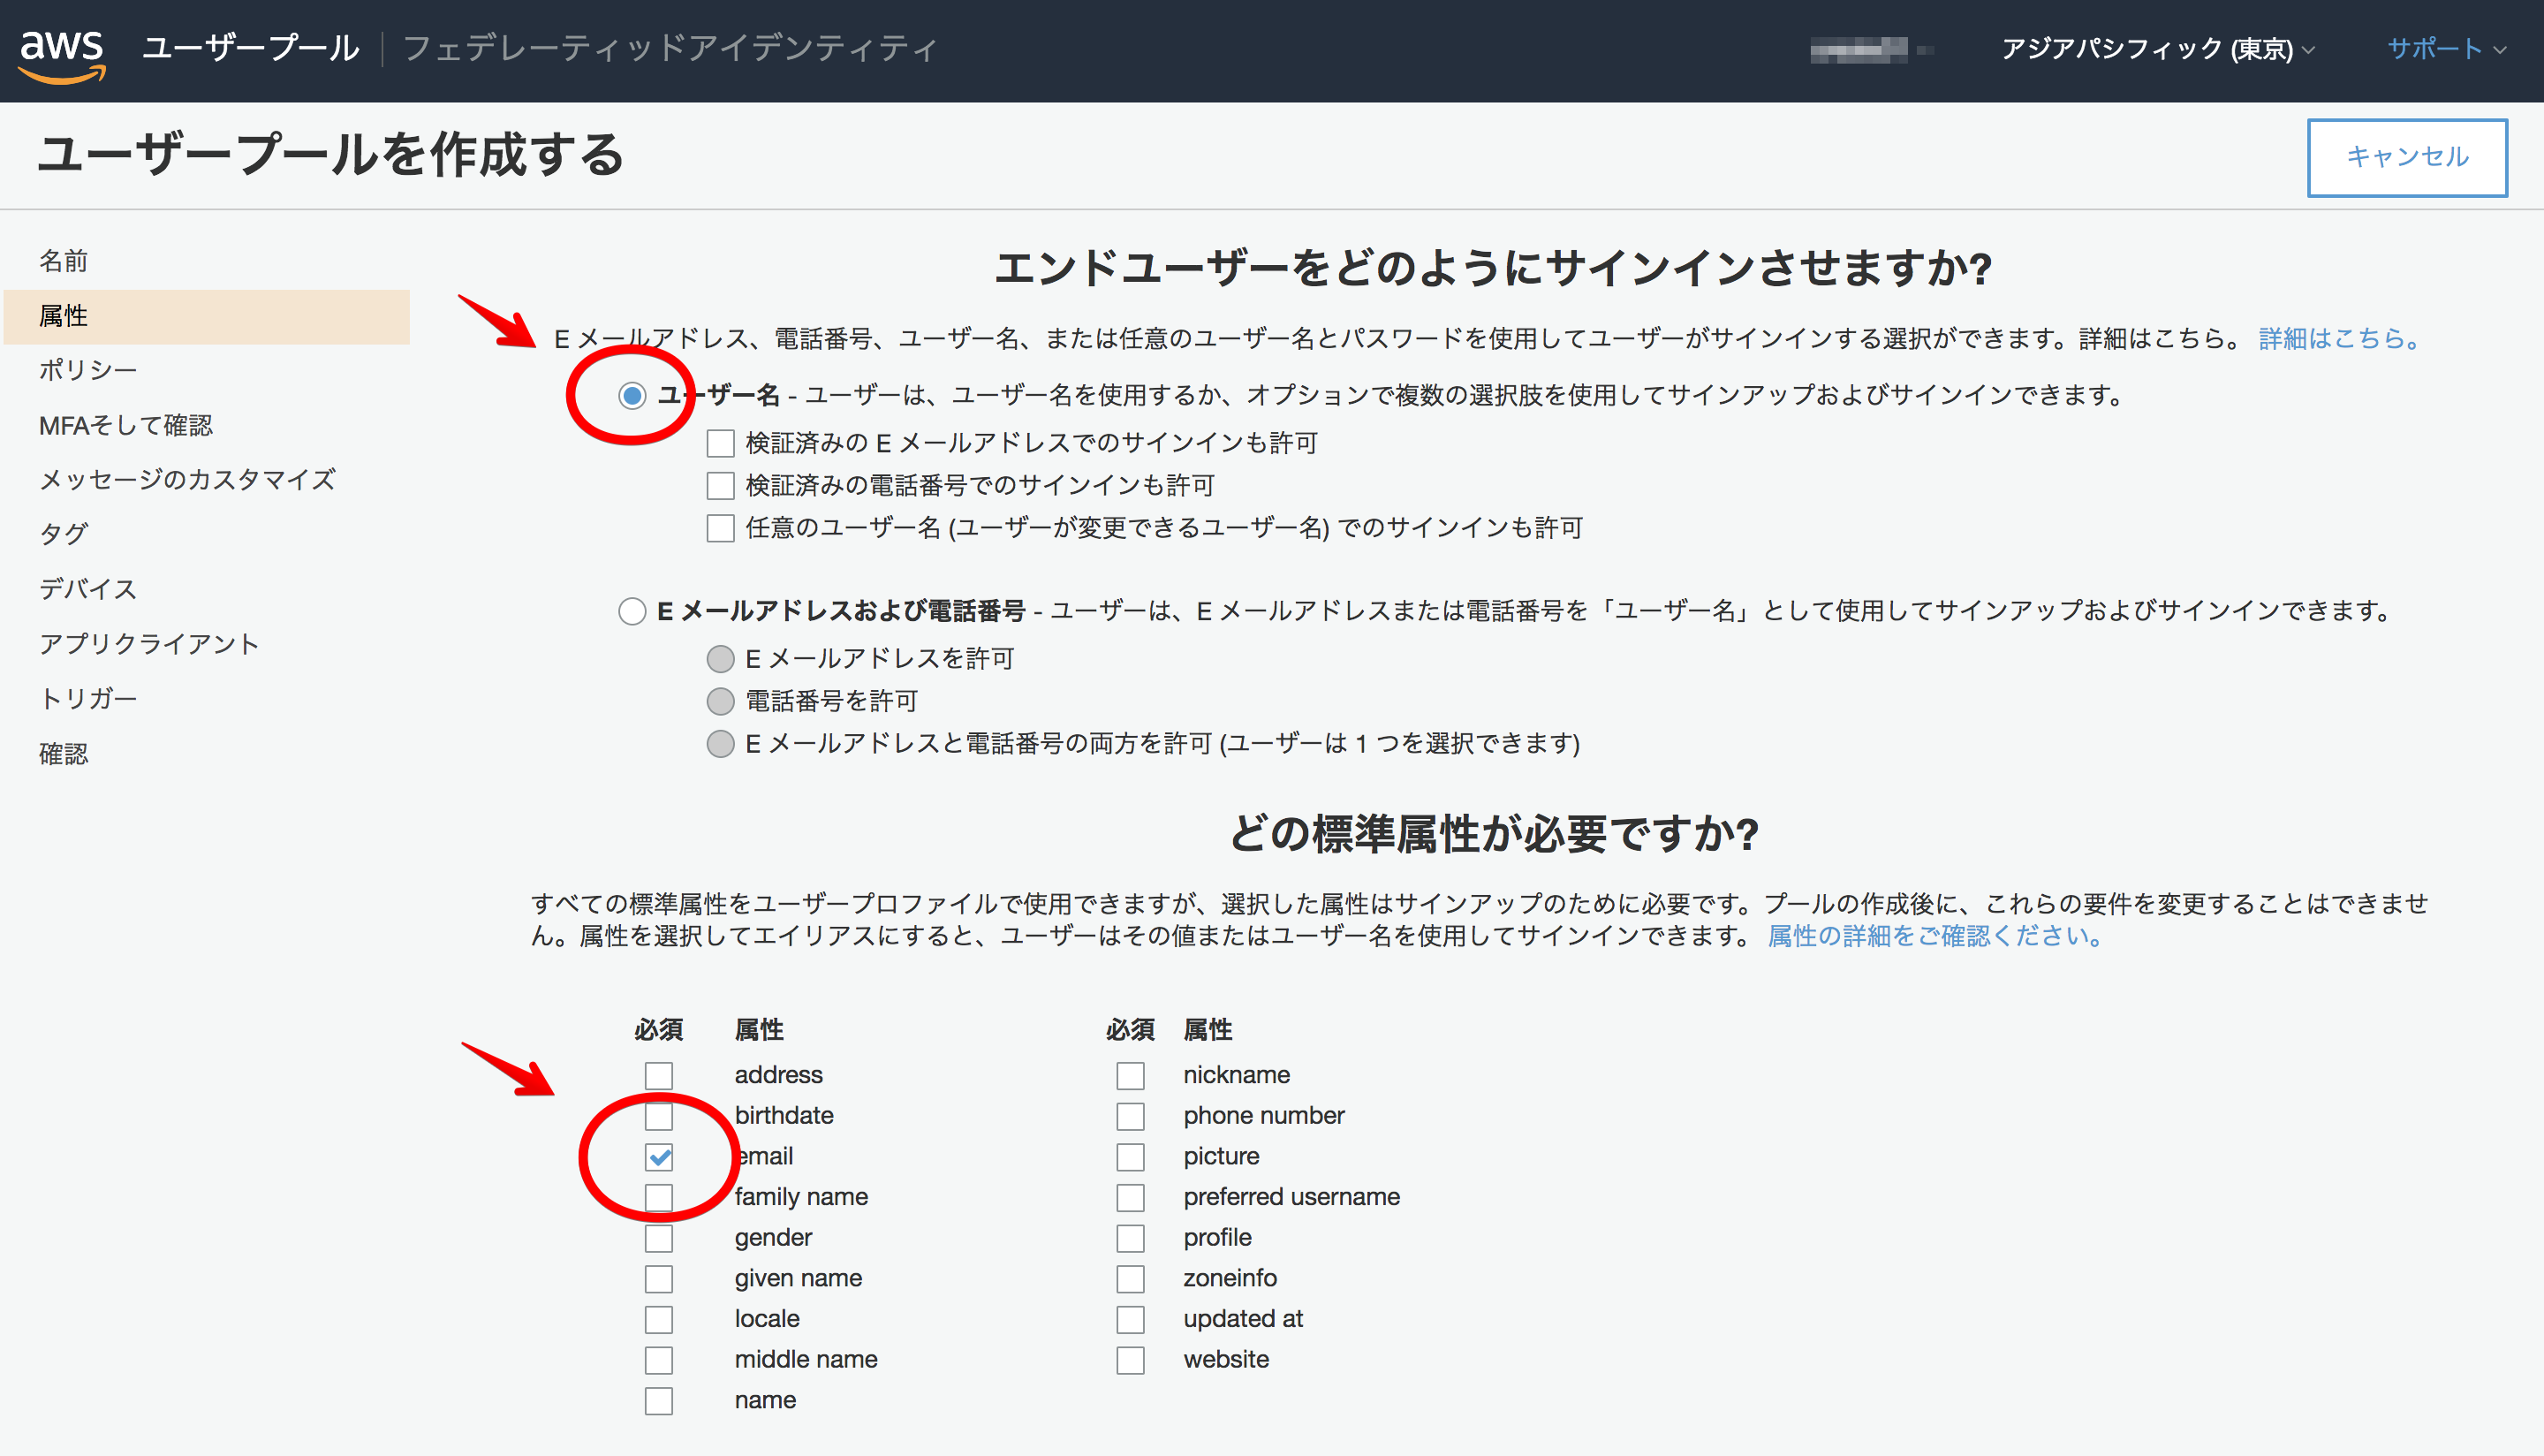Expand the サポート dropdown menu

pos(2445,49)
